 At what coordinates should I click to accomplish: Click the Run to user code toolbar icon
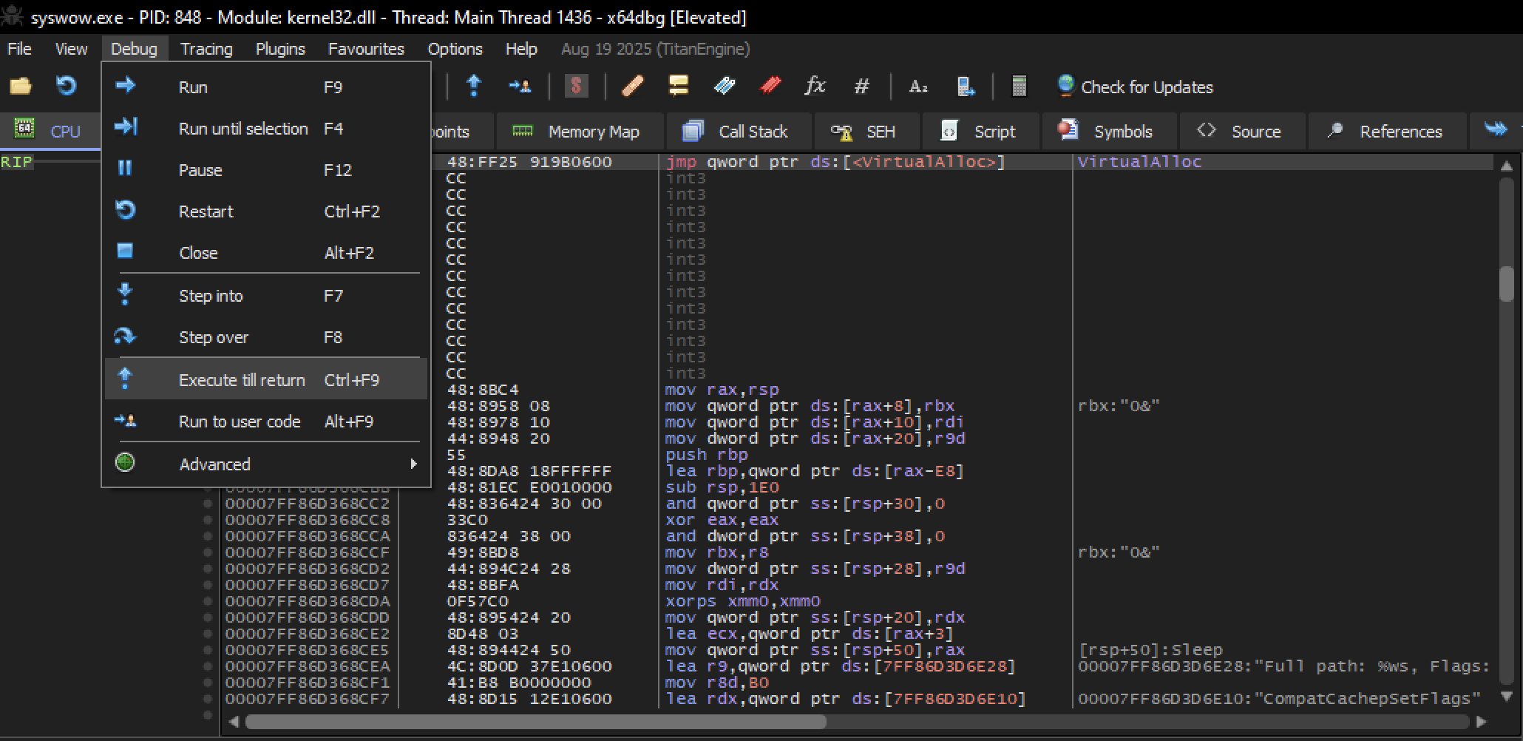[x=520, y=87]
